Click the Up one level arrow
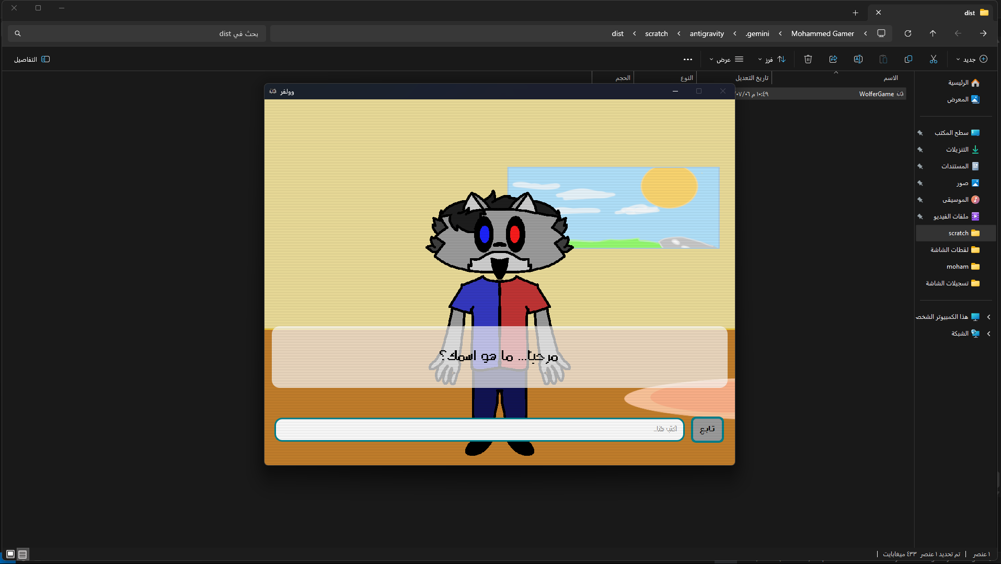The width and height of the screenshot is (1001, 564). click(x=933, y=33)
